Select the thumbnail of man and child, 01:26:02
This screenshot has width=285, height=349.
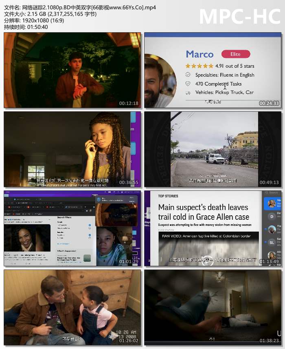point(72,307)
